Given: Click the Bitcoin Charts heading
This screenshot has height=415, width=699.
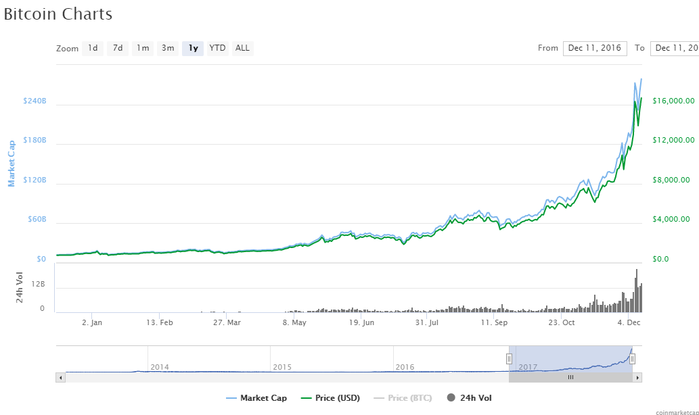Looking at the screenshot, I should [58, 14].
